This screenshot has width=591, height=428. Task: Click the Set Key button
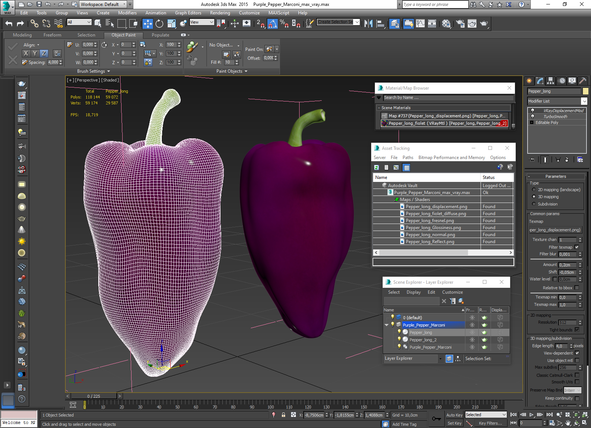[x=454, y=423]
